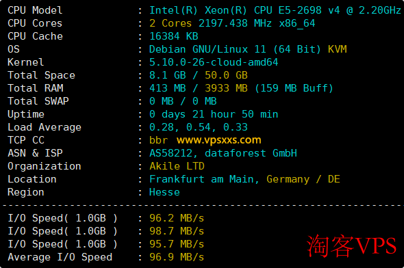Select the 50.0 GB total space value
The image size is (404, 268).
tap(226, 75)
